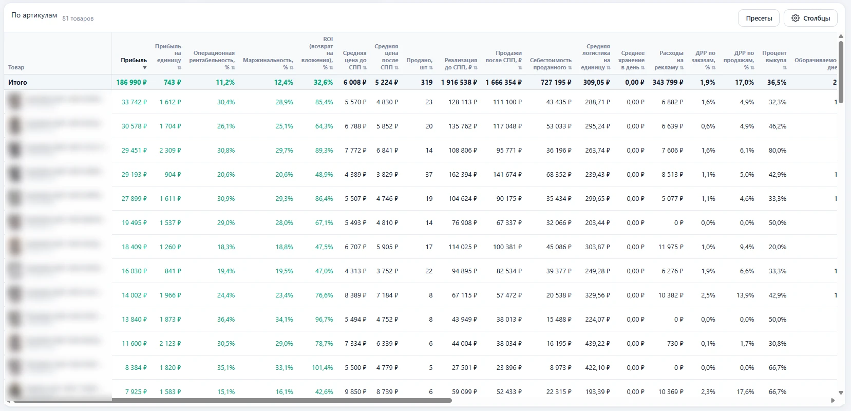Screen dimensions: 851x411
Task: Sort by Реализация до СПП icon
Action: 476,68
